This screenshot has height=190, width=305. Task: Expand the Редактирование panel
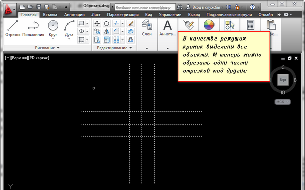[114, 48]
